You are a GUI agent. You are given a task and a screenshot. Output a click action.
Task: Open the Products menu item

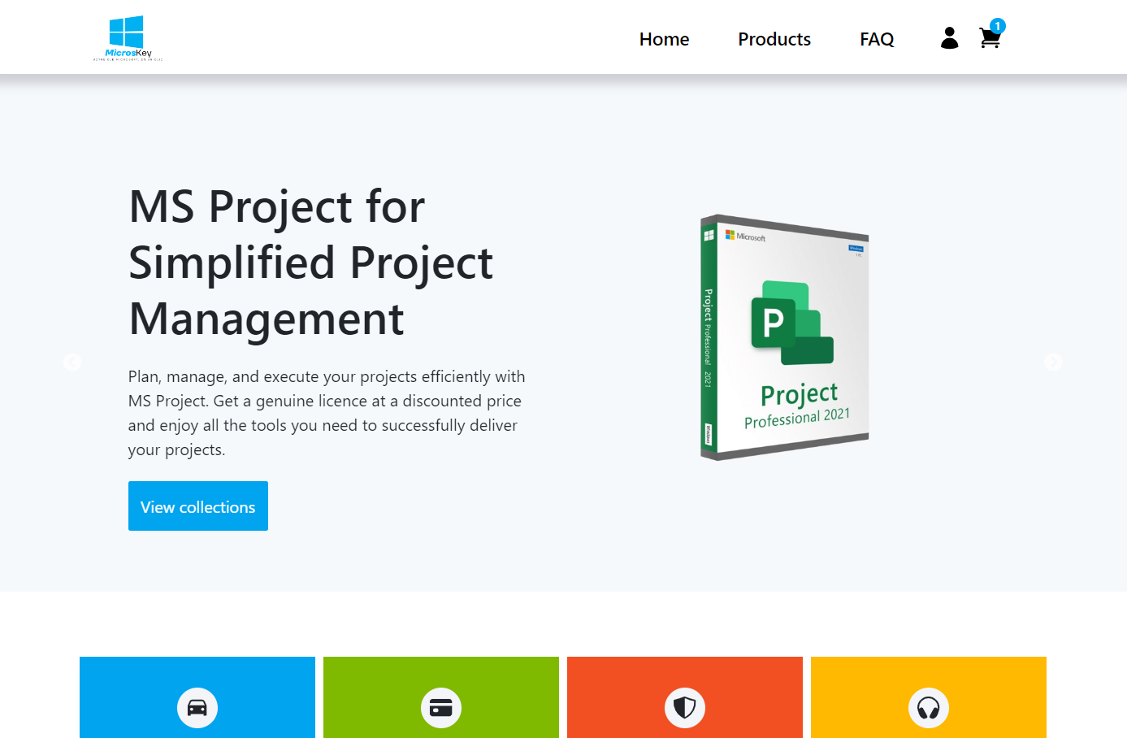774,39
